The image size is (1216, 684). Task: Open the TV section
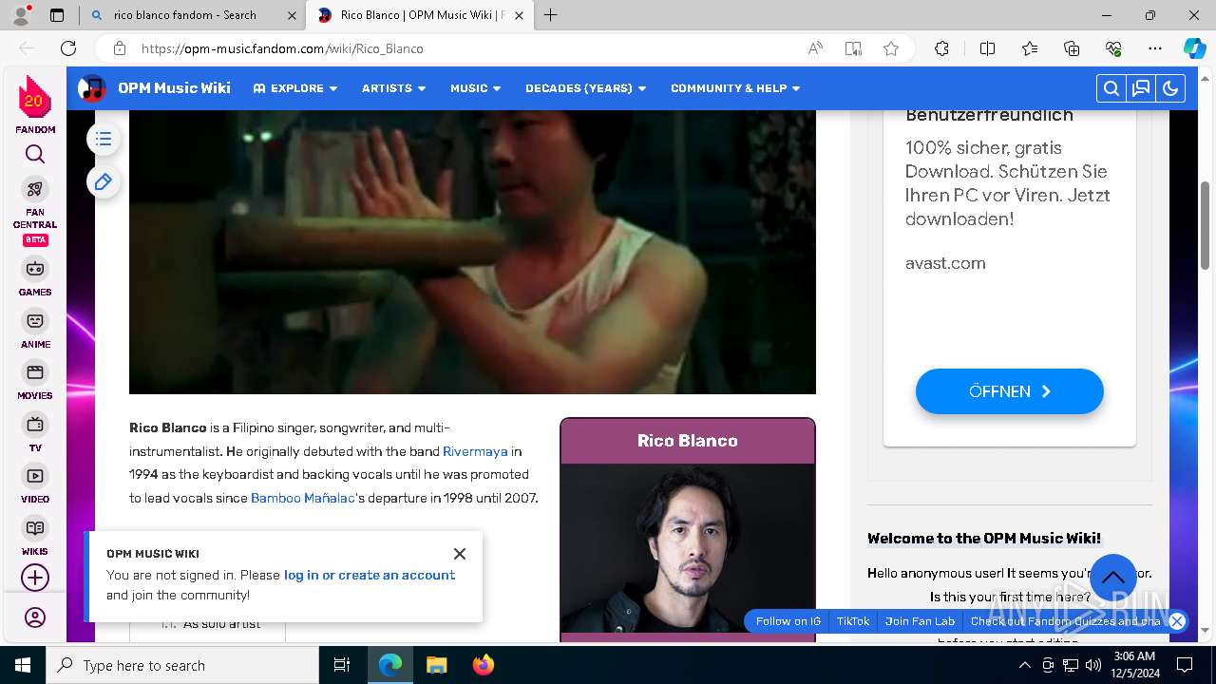(35, 433)
